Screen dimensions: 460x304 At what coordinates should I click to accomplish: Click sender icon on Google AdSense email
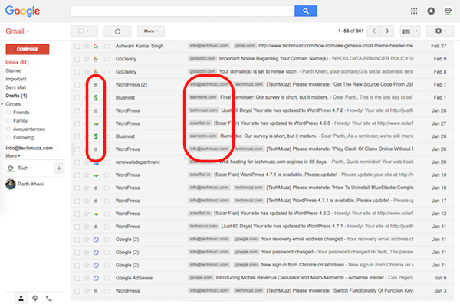[96, 278]
